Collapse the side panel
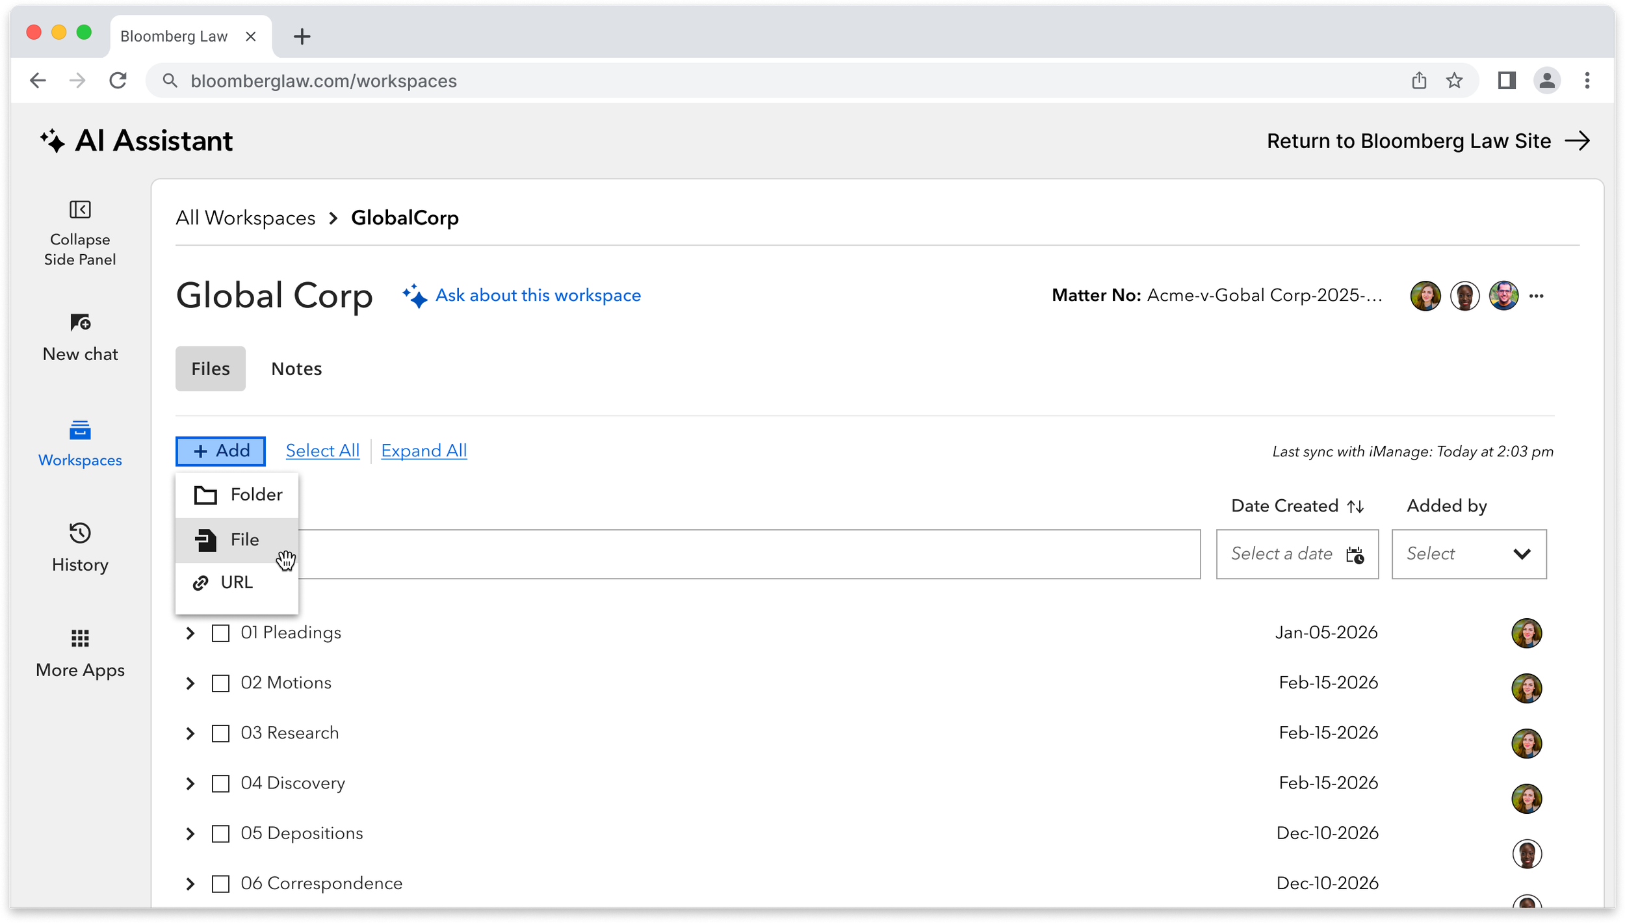The width and height of the screenshot is (1625, 923). click(79, 231)
